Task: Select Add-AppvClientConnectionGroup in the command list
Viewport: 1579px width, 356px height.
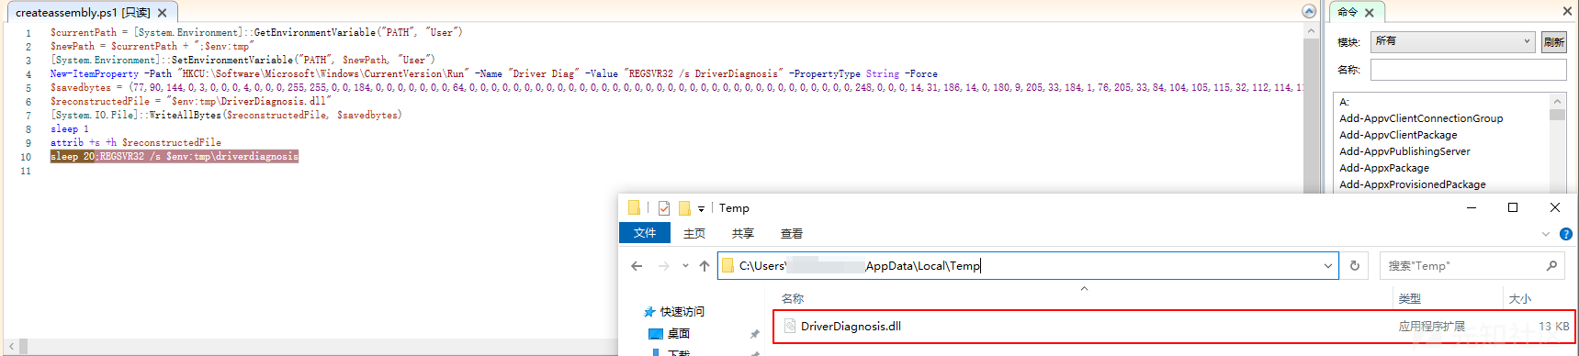Action: pos(1421,118)
